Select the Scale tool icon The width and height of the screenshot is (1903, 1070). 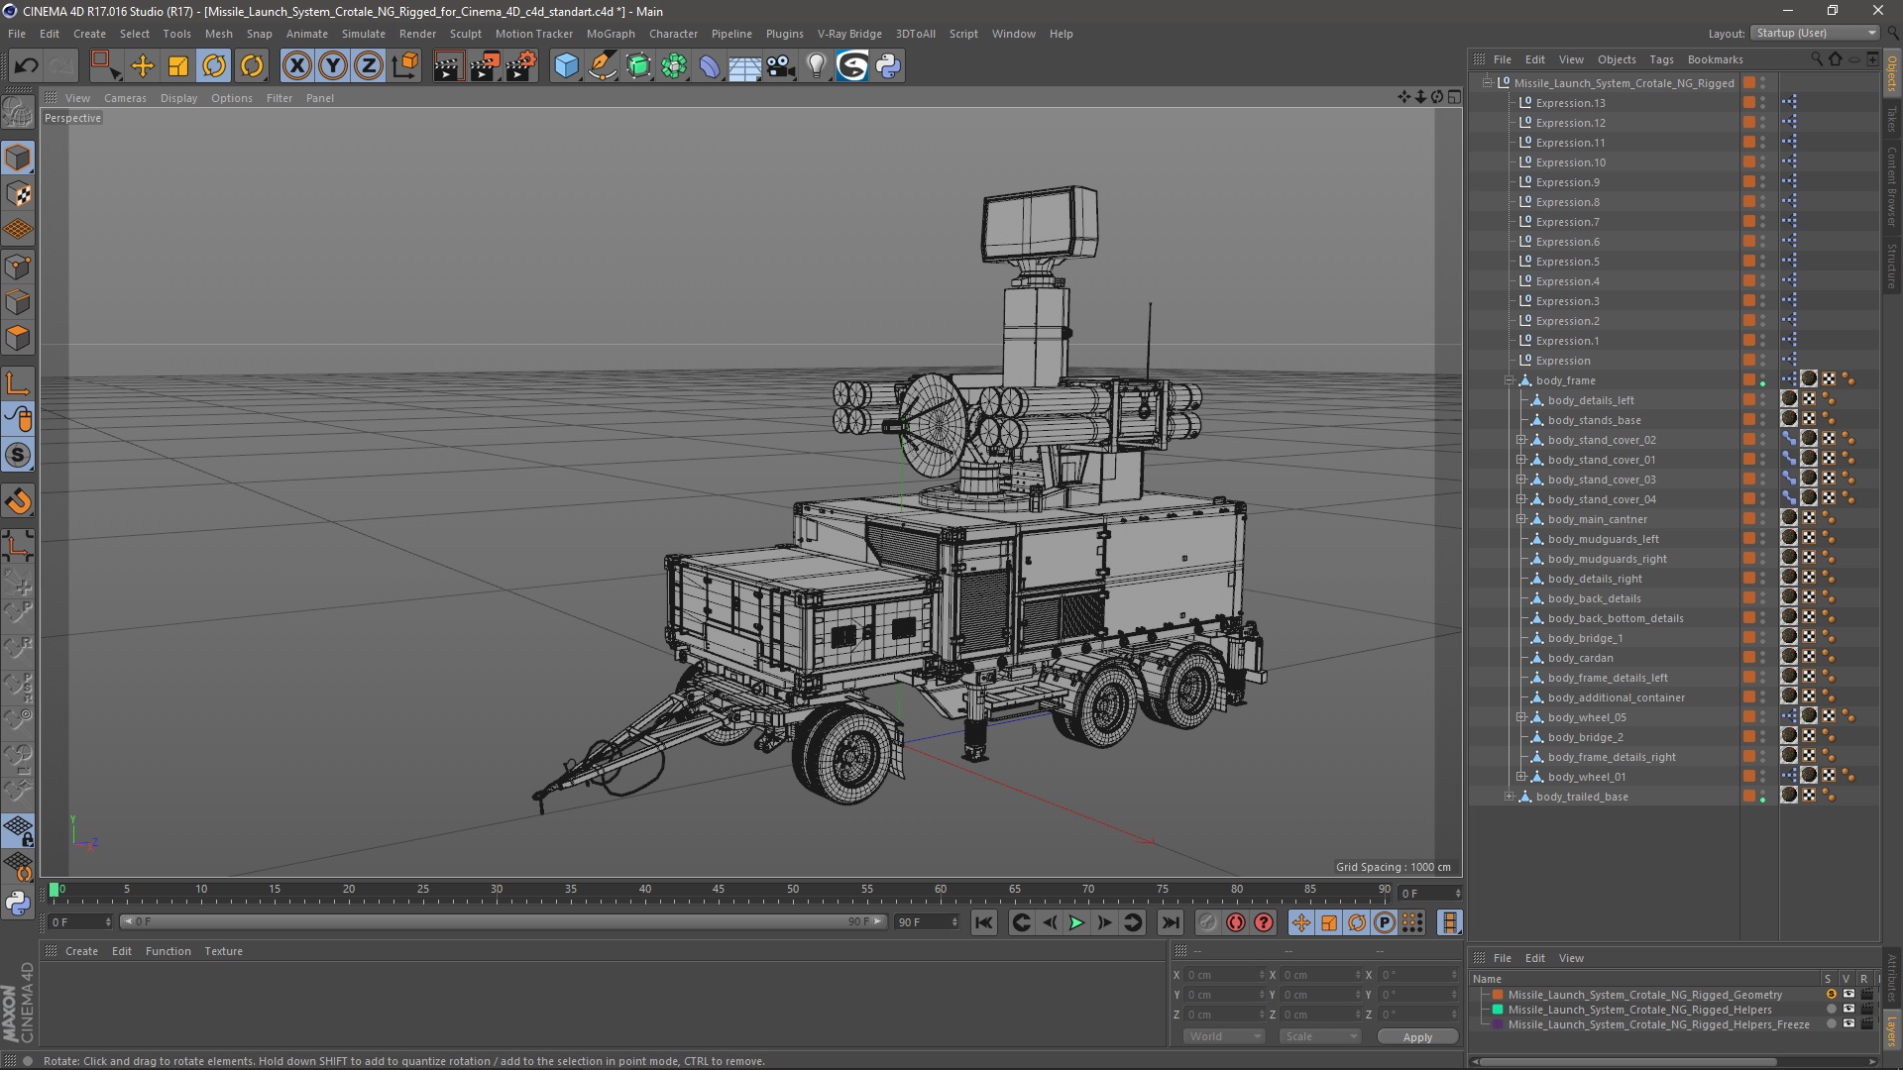[x=178, y=66]
